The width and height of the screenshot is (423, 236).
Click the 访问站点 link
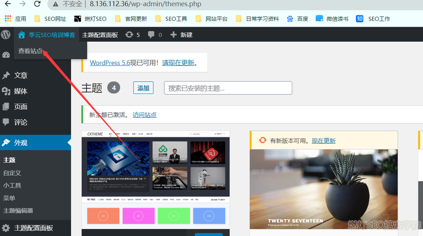[x=144, y=115]
